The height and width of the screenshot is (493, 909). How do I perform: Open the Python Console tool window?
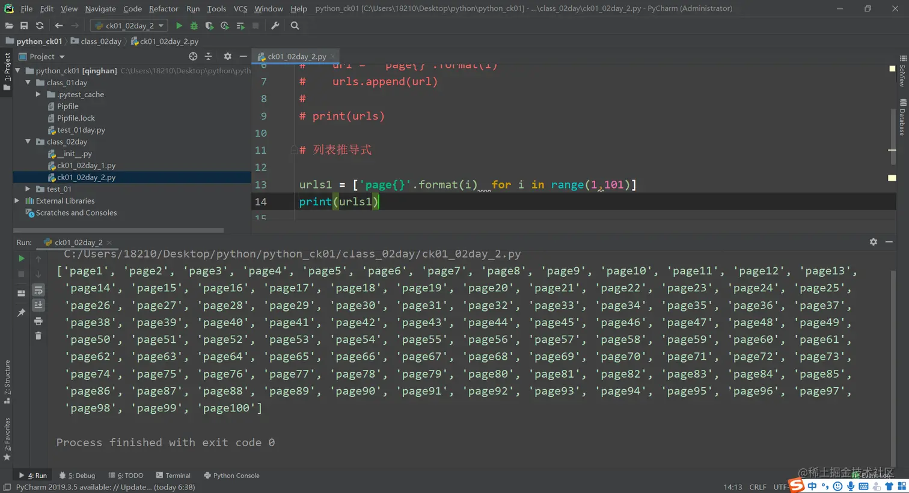pos(231,476)
